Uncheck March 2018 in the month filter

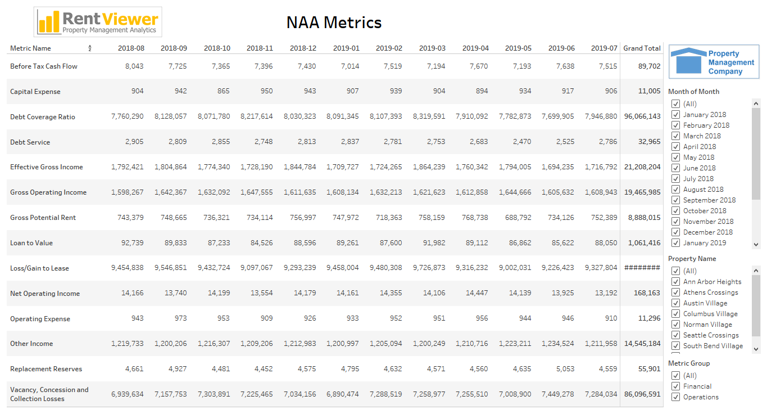click(x=675, y=136)
